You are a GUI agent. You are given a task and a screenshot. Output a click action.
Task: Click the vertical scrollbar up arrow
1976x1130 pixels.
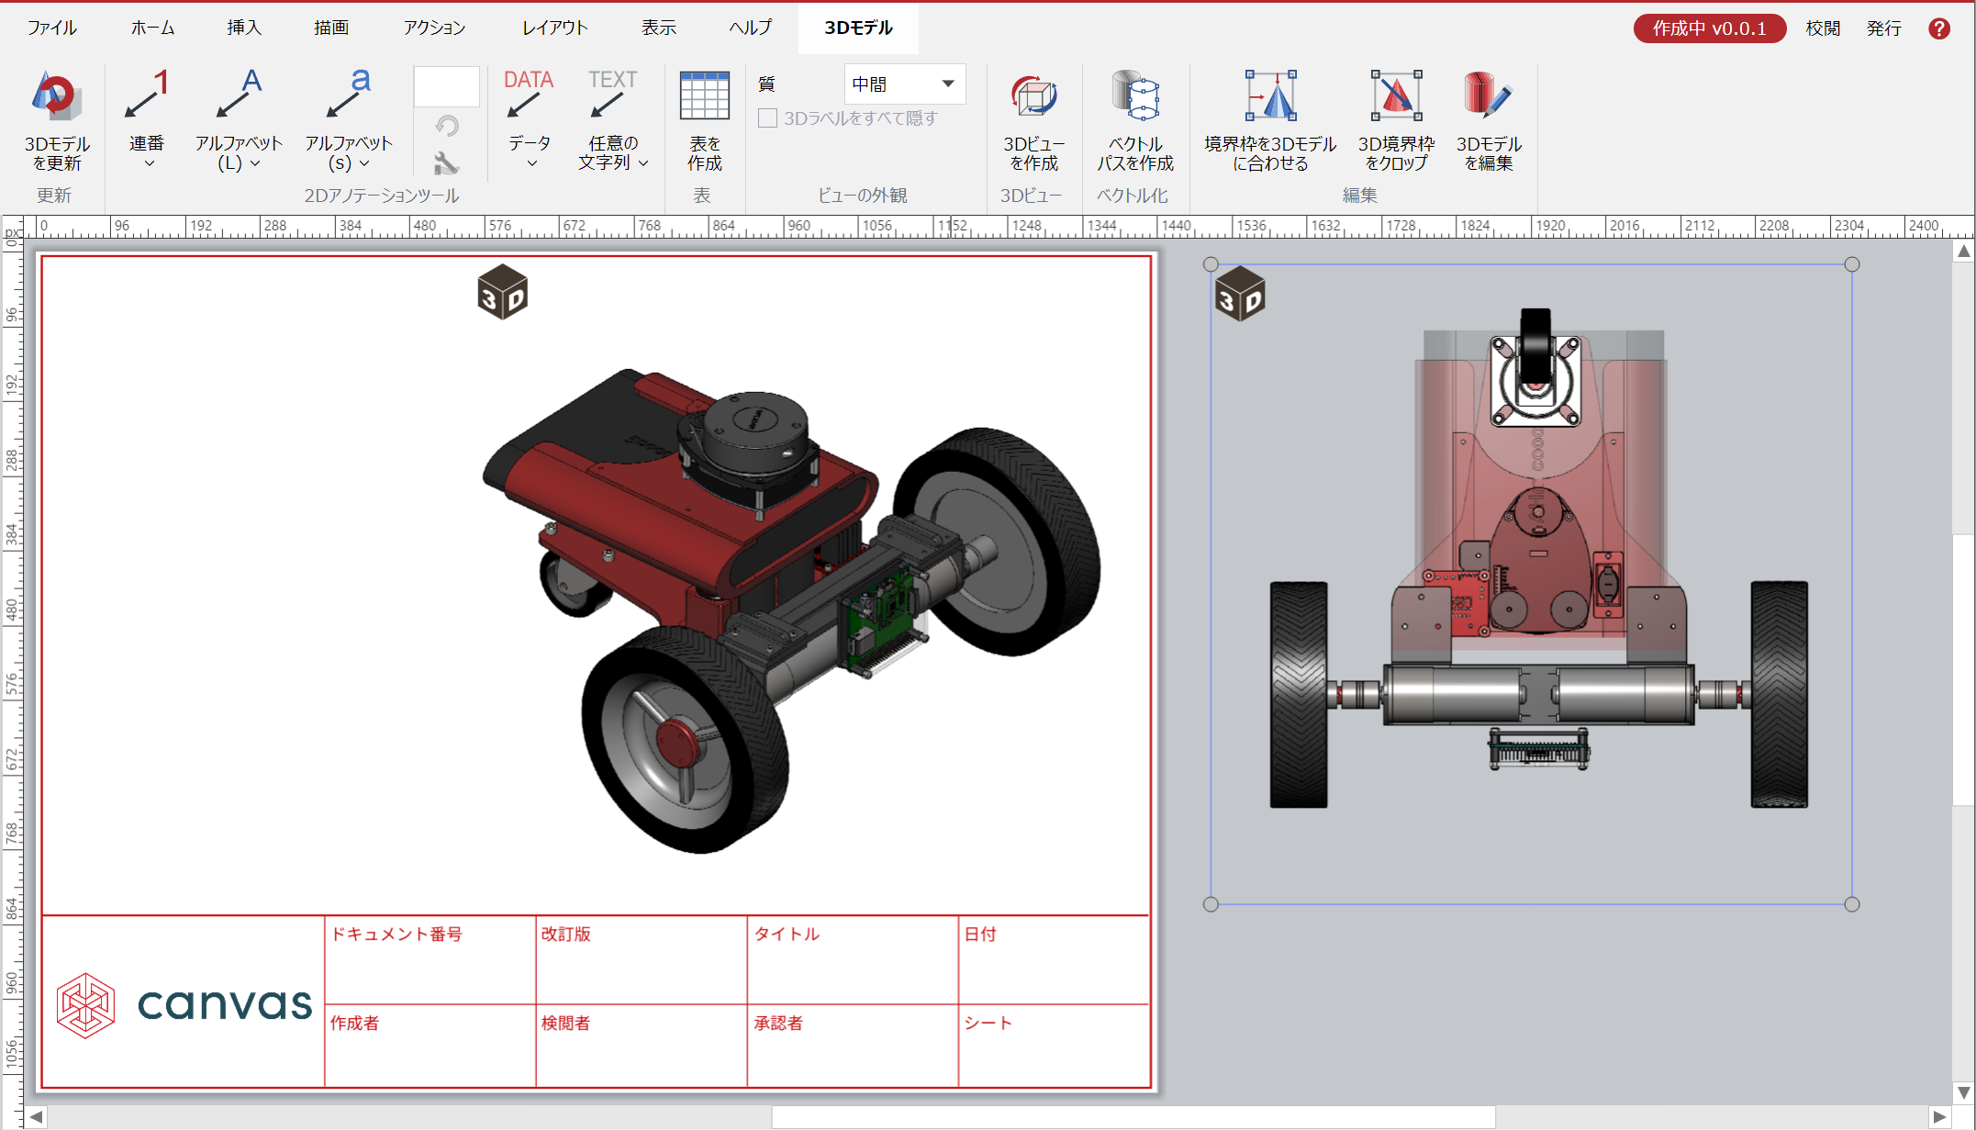click(x=1964, y=251)
